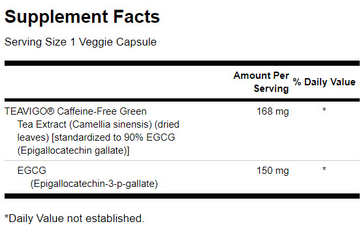The image size is (363, 239).
Task: Click the TEAVIGO registered trademark symbol
Action: [x=51, y=111]
